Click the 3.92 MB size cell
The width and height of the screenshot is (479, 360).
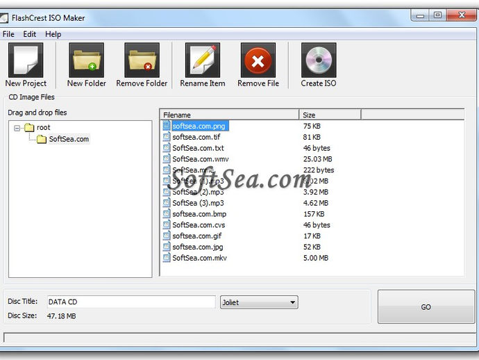(316, 192)
